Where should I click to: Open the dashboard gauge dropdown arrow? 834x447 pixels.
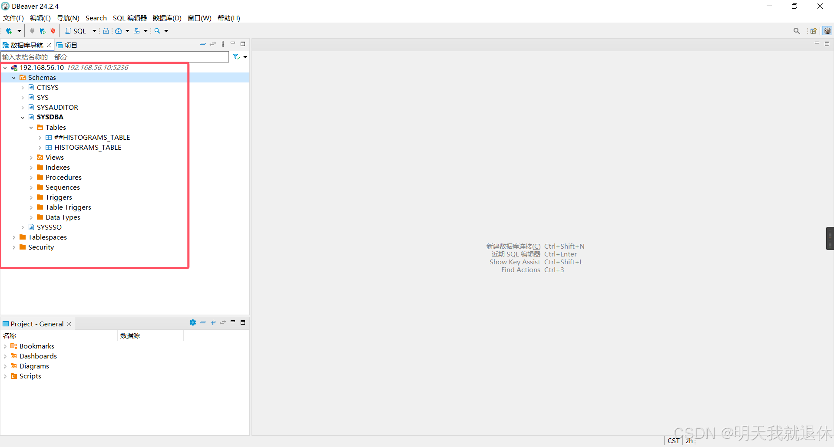(127, 31)
